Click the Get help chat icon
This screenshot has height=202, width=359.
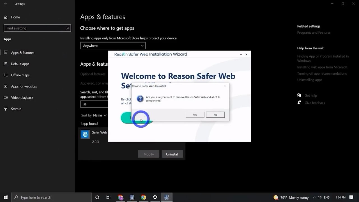(299, 95)
